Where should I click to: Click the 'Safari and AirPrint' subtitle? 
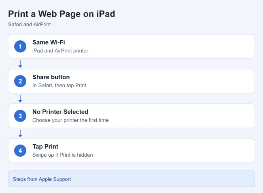[x=30, y=25]
